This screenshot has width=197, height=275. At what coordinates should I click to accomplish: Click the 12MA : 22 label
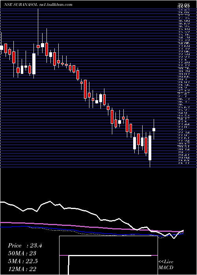(x=22, y=269)
